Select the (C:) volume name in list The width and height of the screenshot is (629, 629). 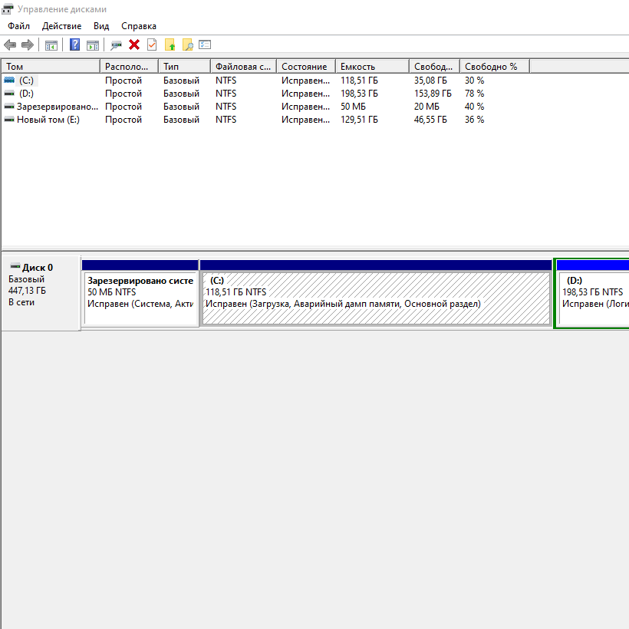point(27,81)
